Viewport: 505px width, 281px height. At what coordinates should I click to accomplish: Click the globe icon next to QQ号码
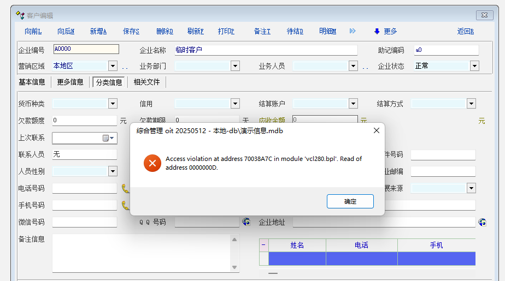coord(246,222)
